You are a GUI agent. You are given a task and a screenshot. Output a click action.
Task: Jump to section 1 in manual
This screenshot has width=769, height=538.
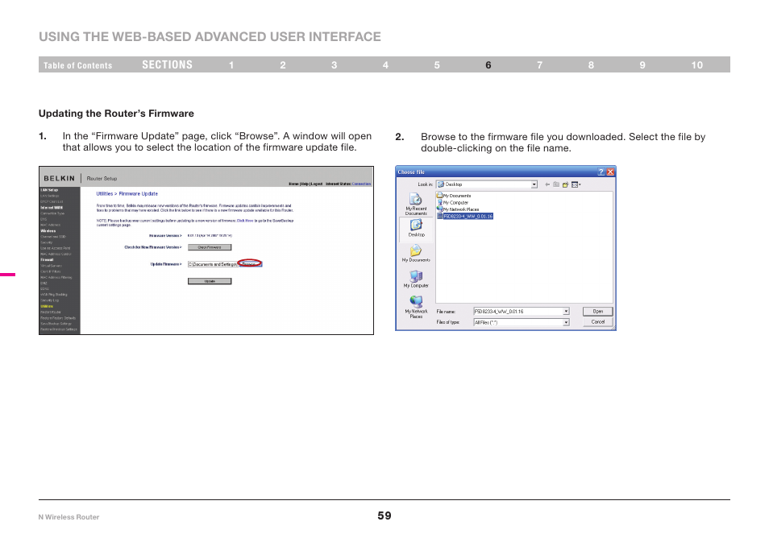coord(231,65)
